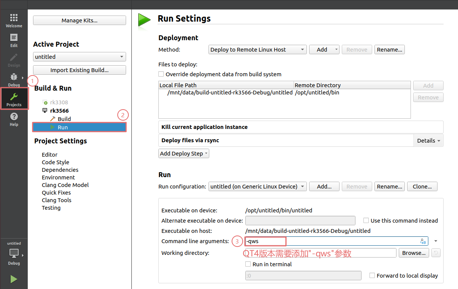Open Help mode question mark icon
Image resolution: width=458 pixels, height=289 pixels.
pos(14,117)
